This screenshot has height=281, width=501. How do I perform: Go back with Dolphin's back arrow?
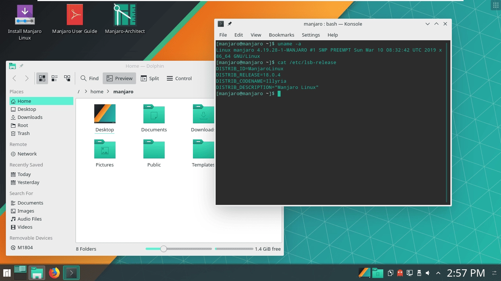[15, 78]
